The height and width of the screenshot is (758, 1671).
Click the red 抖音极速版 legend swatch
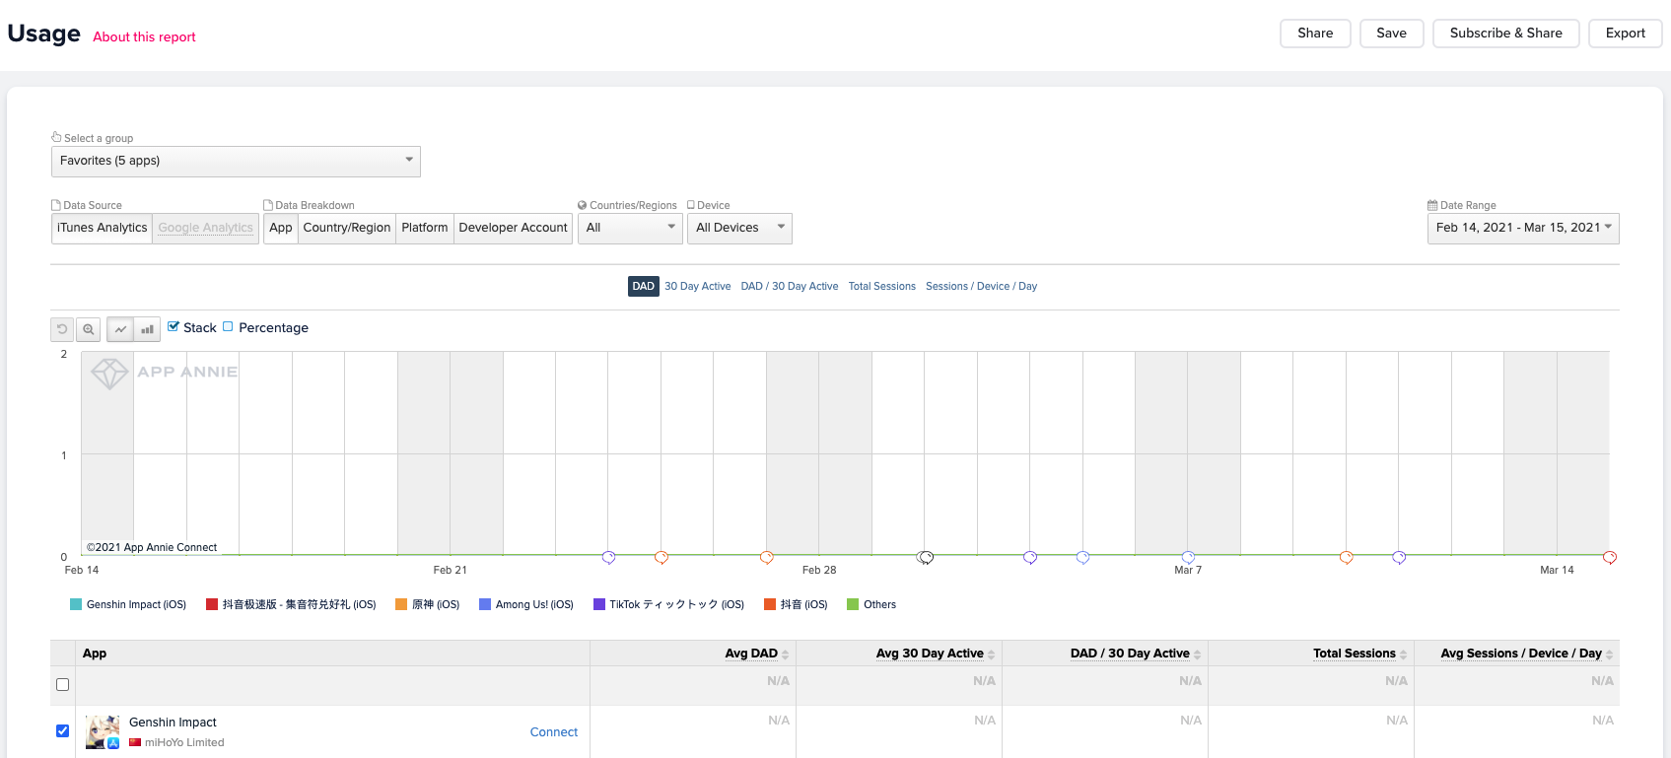click(212, 605)
